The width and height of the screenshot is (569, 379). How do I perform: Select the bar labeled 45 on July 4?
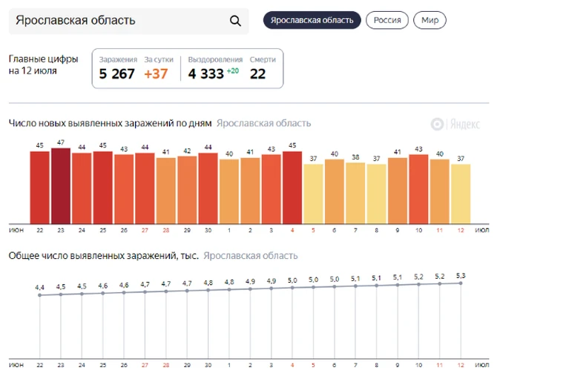tap(292, 188)
